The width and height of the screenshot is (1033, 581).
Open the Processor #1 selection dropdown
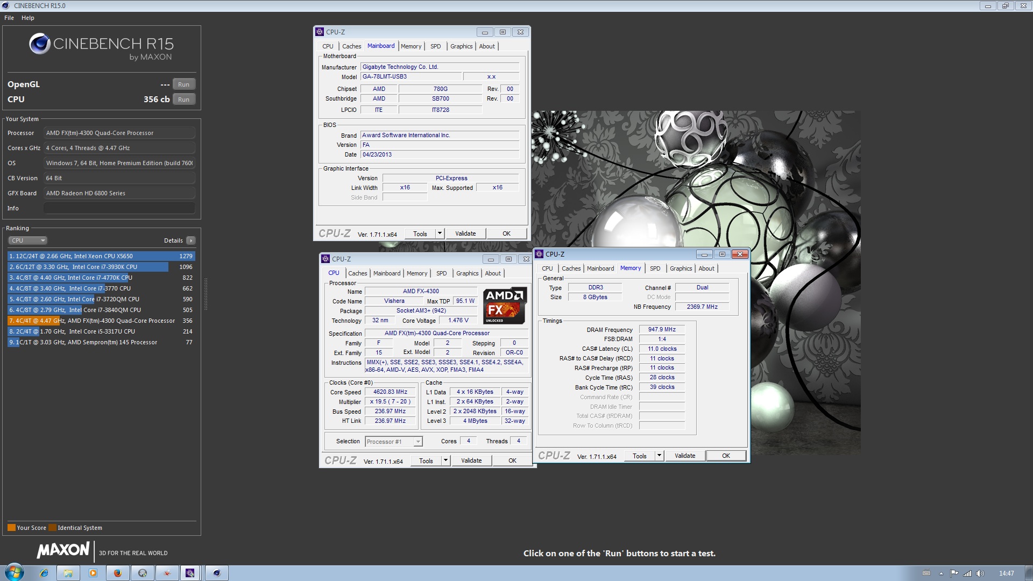[394, 442]
